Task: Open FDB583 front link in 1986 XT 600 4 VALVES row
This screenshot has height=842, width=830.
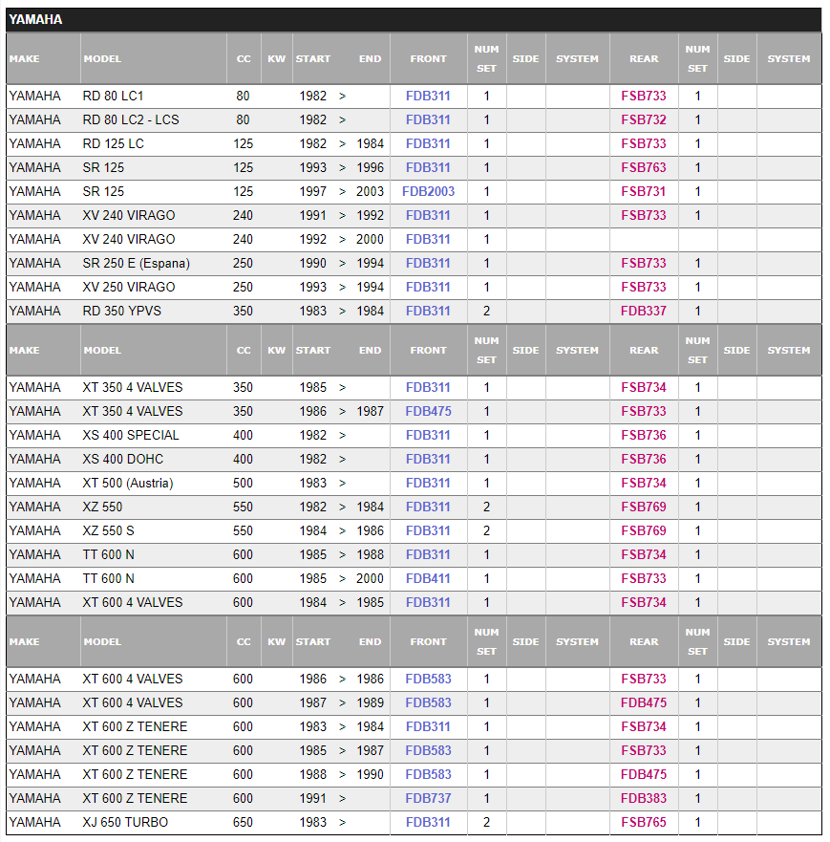Action: click(x=428, y=679)
